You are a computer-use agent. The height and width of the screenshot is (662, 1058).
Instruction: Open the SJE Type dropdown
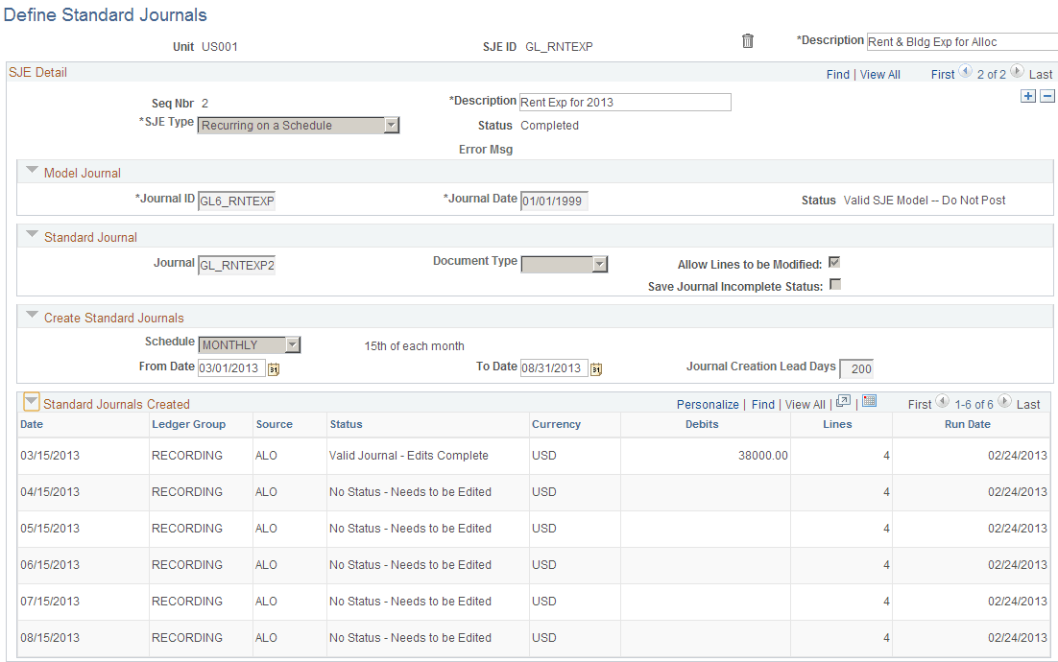coord(392,125)
